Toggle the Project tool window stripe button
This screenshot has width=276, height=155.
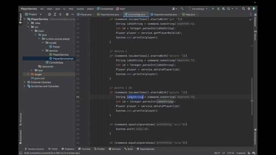[21, 18]
